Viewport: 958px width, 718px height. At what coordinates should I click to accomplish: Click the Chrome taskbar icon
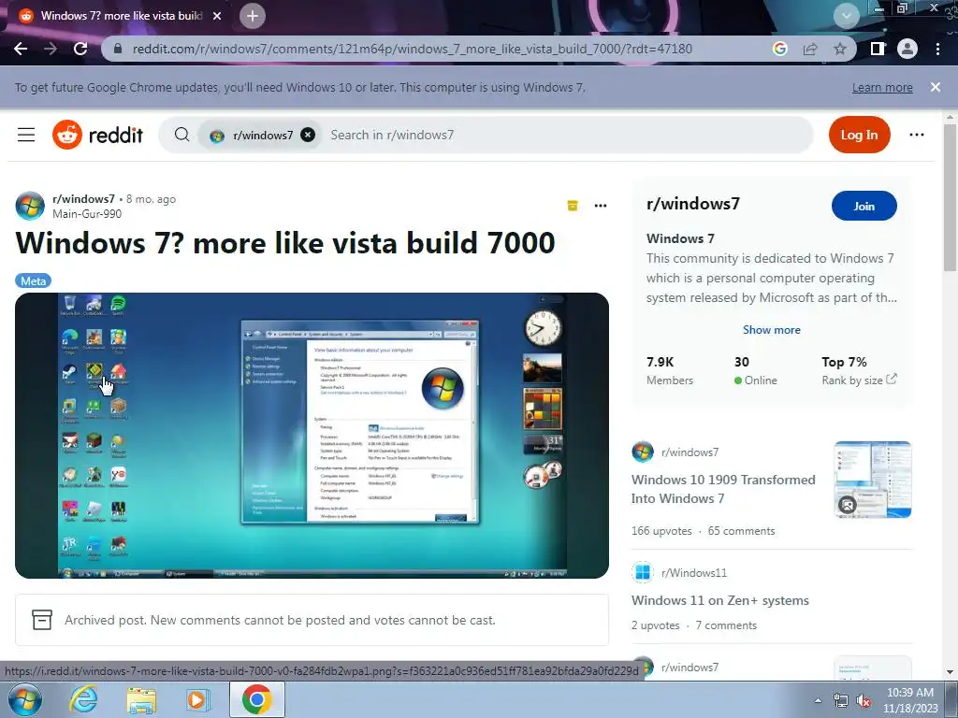(x=256, y=699)
